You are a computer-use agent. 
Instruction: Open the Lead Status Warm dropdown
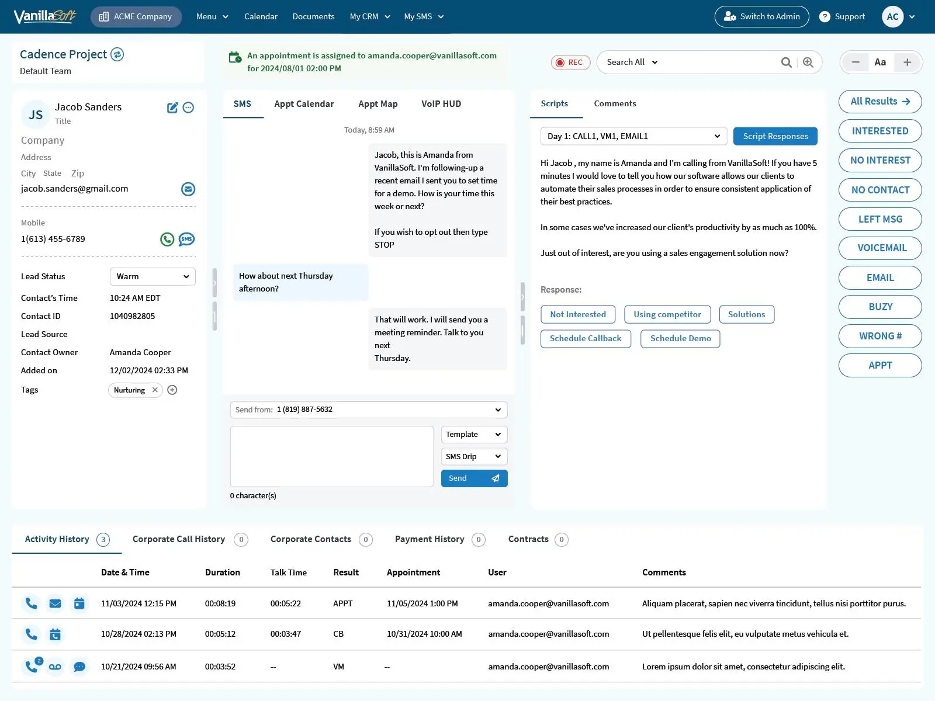click(x=153, y=277)
